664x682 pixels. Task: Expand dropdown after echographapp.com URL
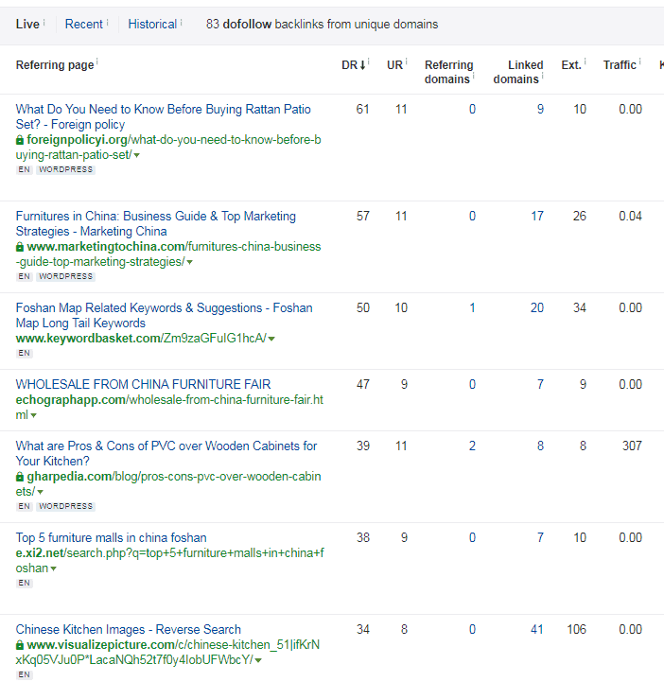tap(33, 416)
